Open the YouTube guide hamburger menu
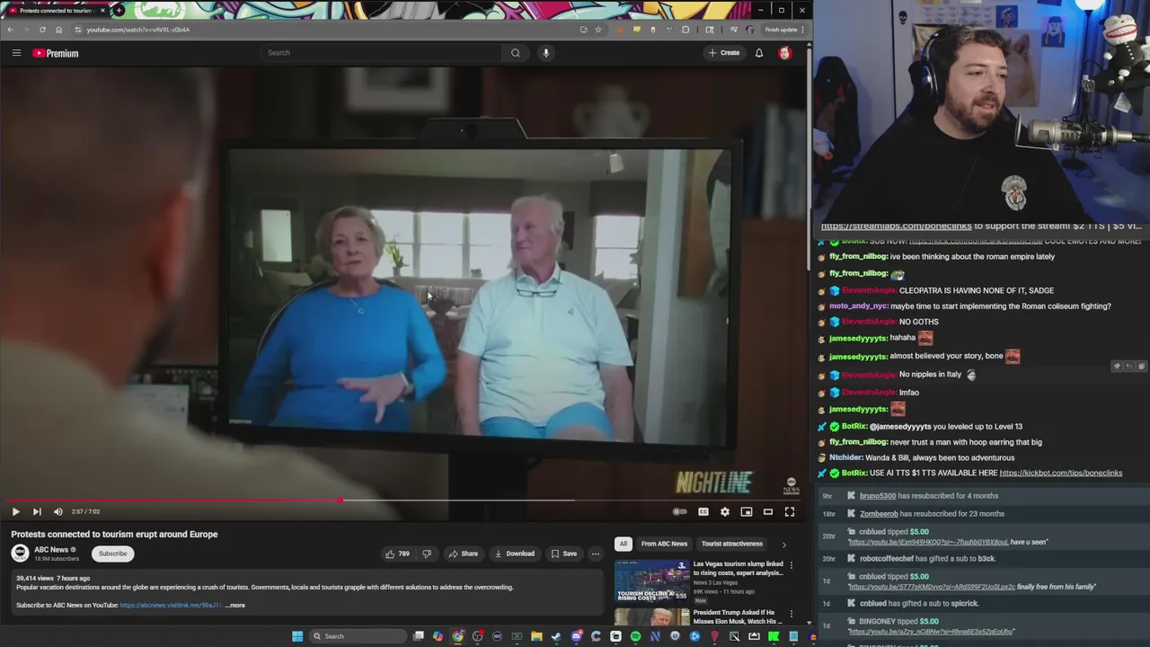Image resolution: width=1150 pixels, height=647 pixels. click(16, 53)
